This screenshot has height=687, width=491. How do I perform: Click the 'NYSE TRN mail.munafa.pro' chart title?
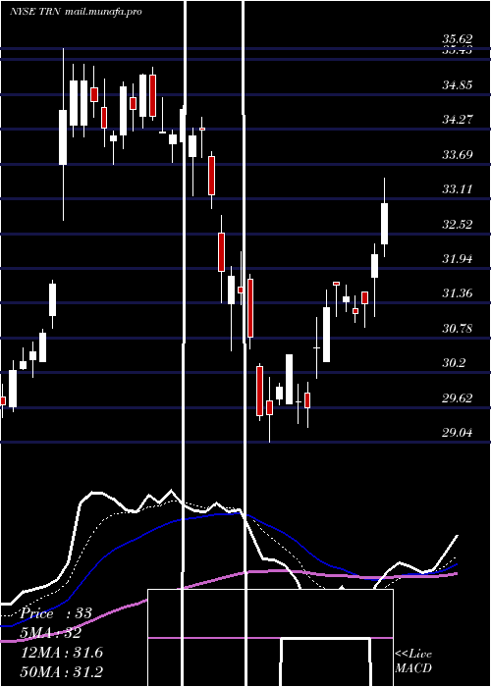76,12
